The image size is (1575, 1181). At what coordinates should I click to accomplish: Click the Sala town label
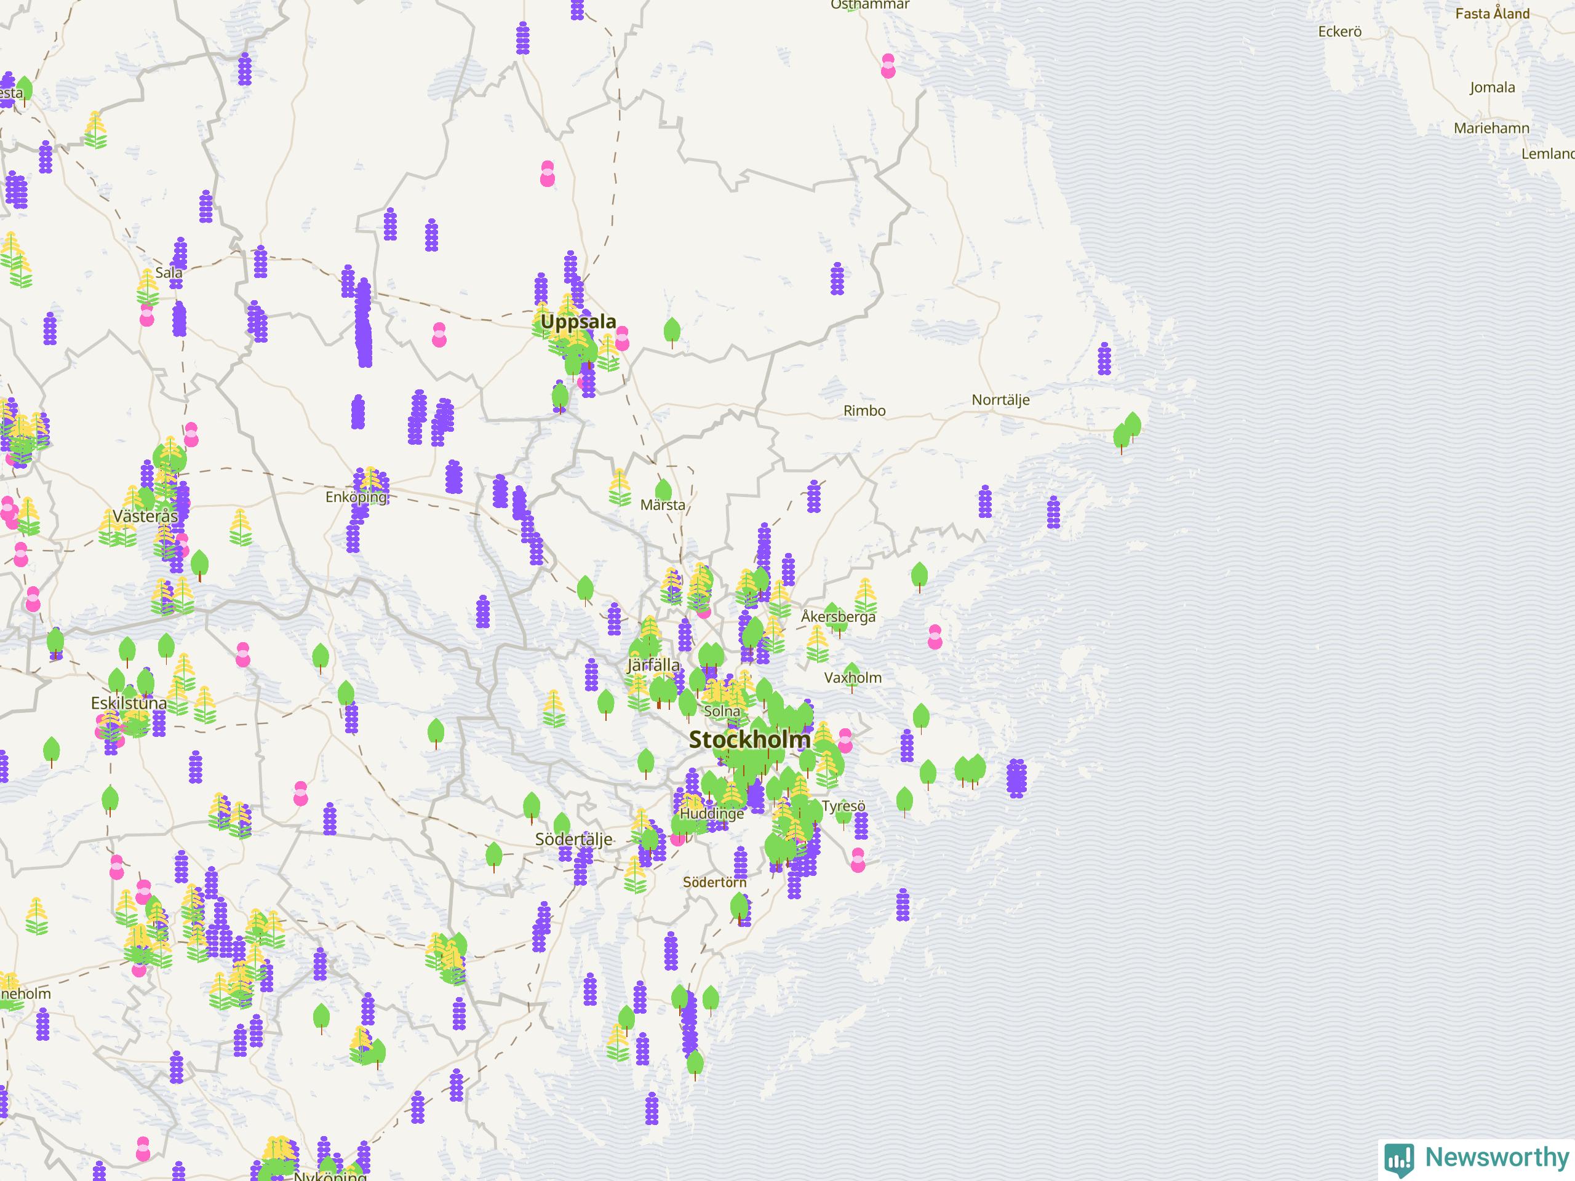tap(169, 273)
